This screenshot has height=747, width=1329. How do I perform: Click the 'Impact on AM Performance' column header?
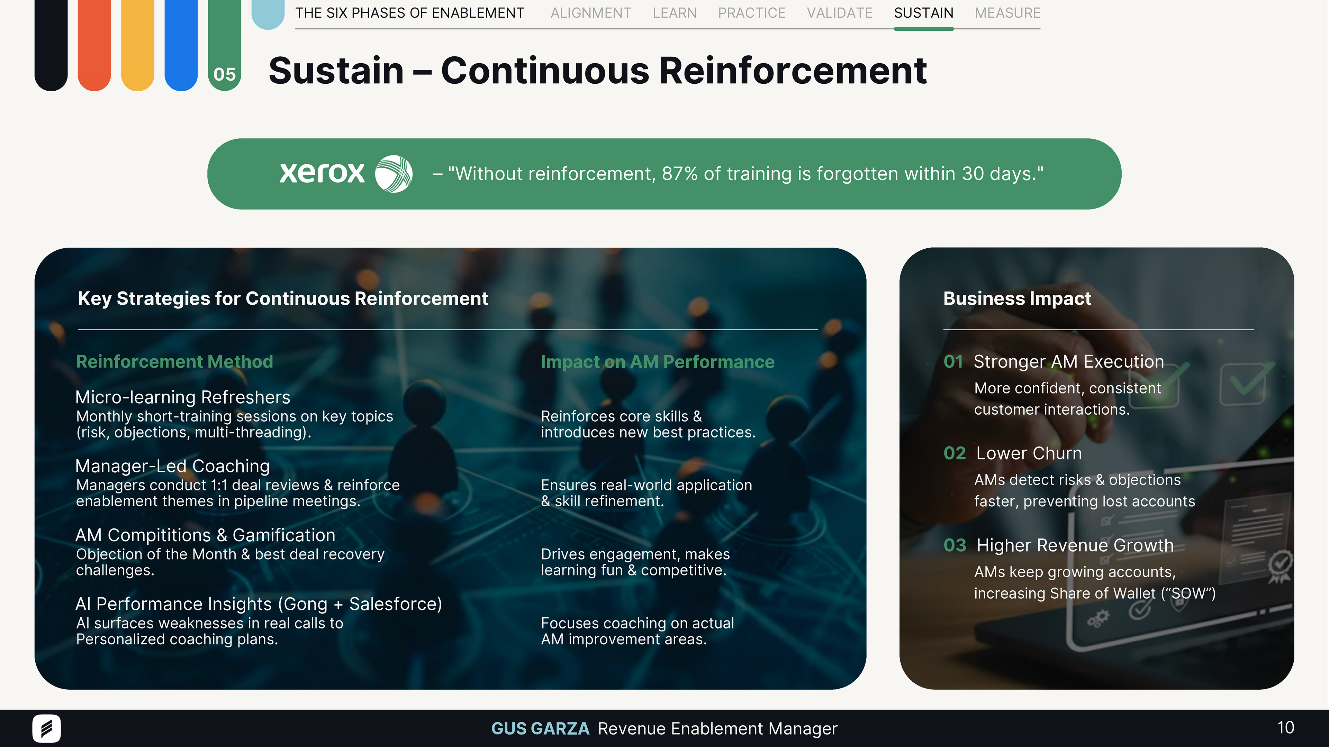tap(657, 362)
